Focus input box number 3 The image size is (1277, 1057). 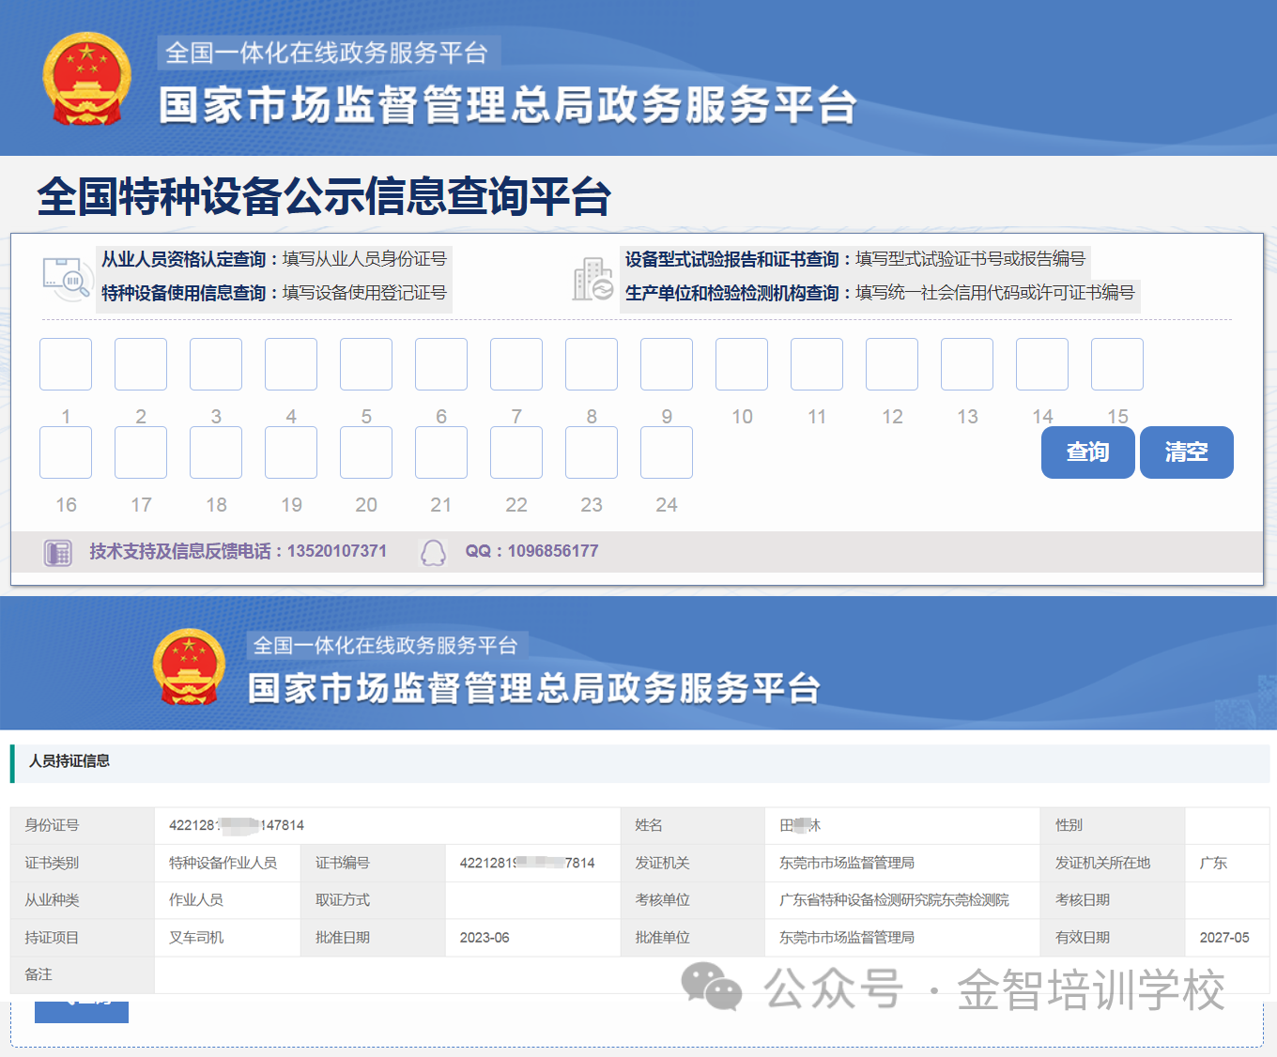point(216,364)
